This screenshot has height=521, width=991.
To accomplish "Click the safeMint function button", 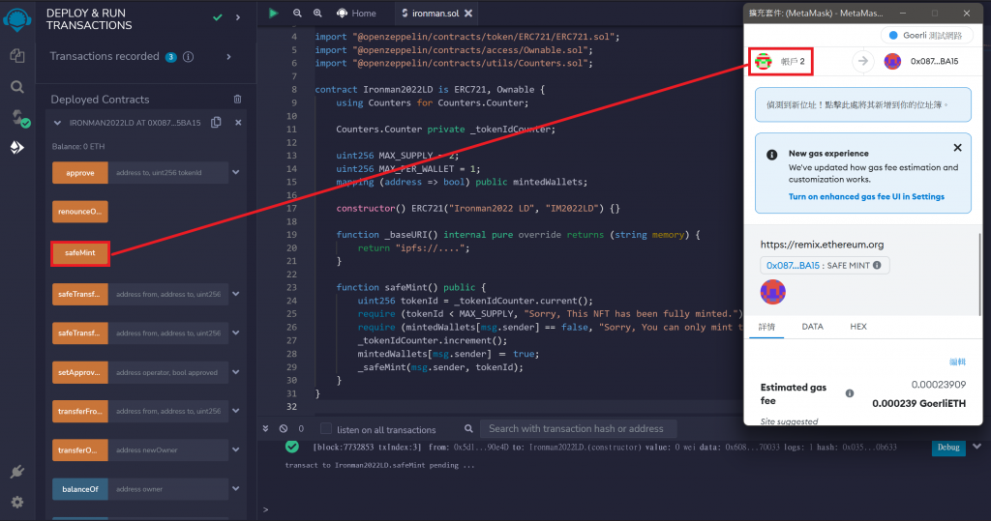I will tap(80, 253).
